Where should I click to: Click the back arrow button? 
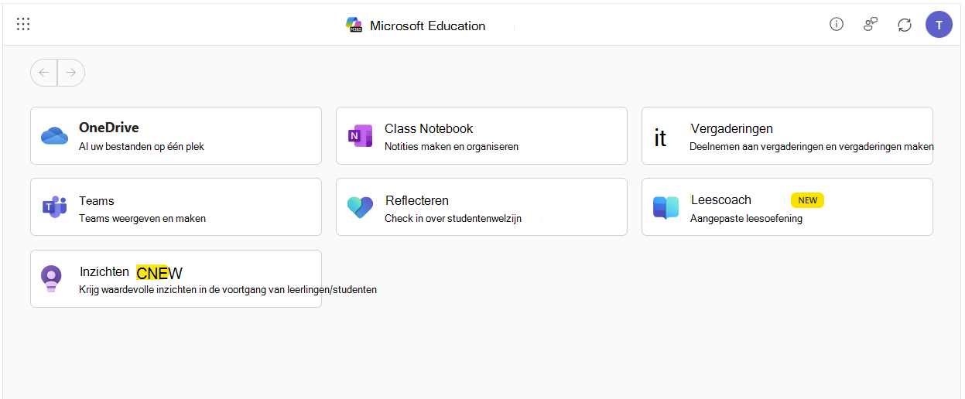click(x=44, y=73)
